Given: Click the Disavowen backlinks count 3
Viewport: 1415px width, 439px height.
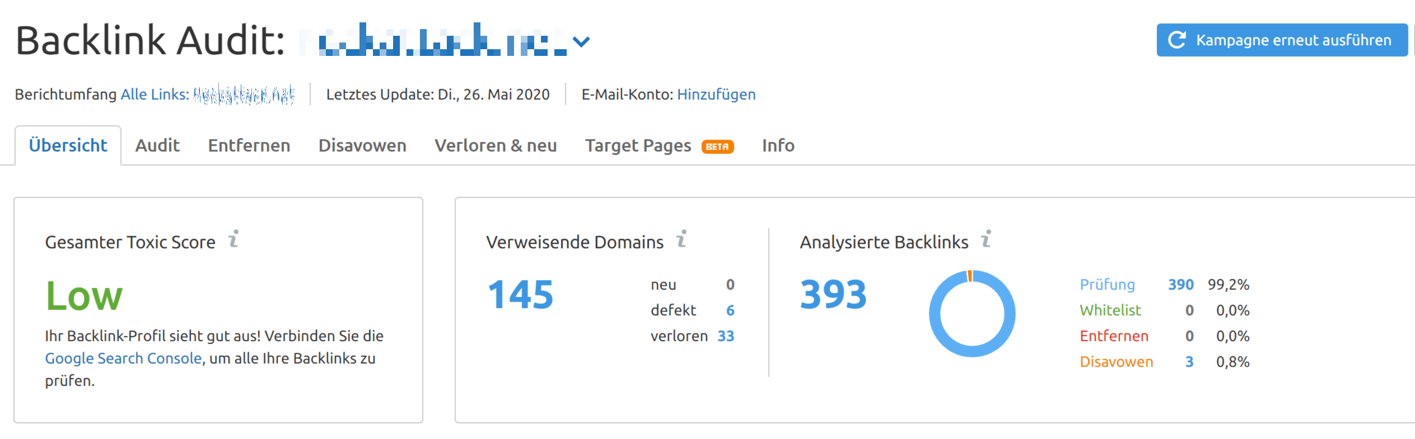Looking at the screenshot, I should [x=1189, y=362].
